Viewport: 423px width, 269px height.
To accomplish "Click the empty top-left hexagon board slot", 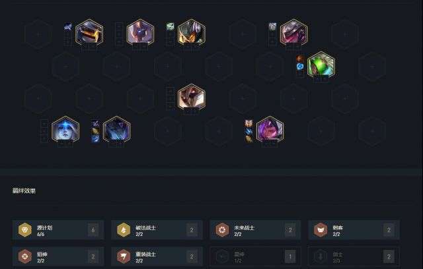I will click(38, 34).
